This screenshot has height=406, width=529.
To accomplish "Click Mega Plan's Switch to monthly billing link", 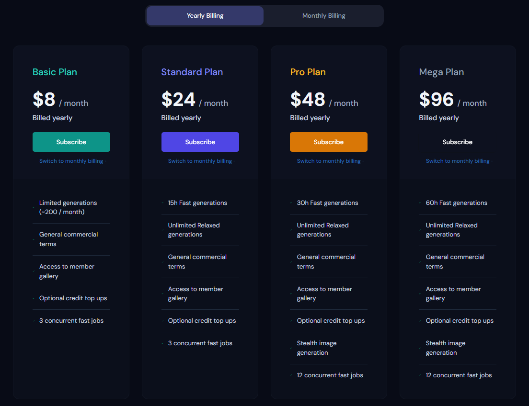I will (458, 161).
